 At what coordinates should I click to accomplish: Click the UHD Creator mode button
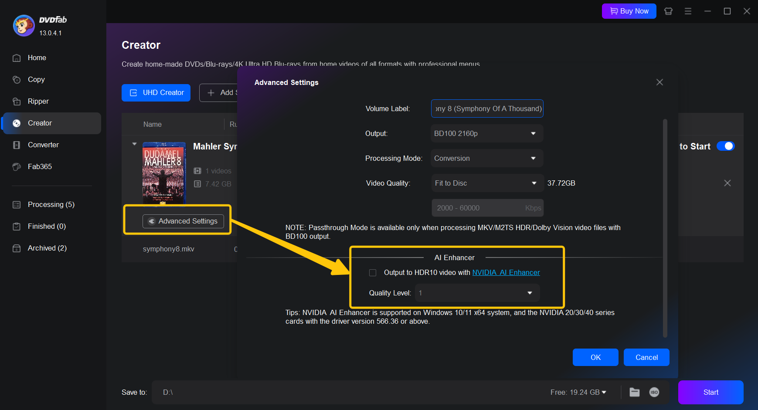(x=156, y=93)
